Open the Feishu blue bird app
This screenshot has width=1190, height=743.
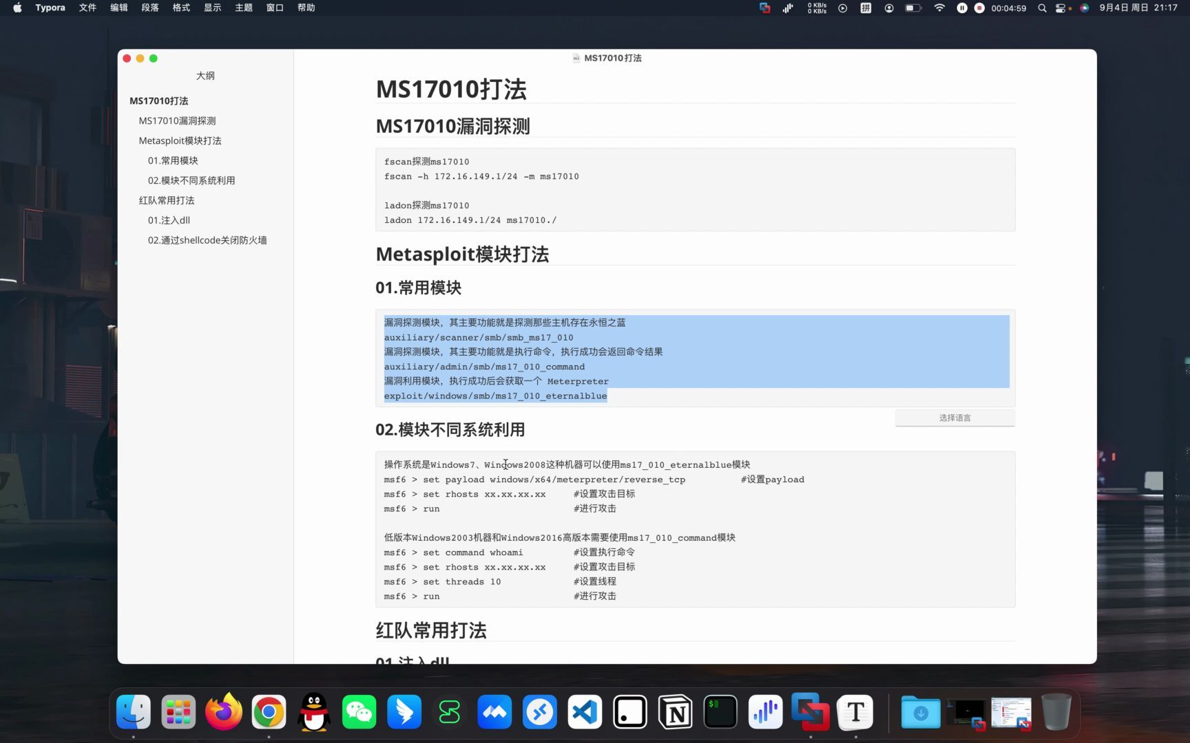(x=404, y=712)
